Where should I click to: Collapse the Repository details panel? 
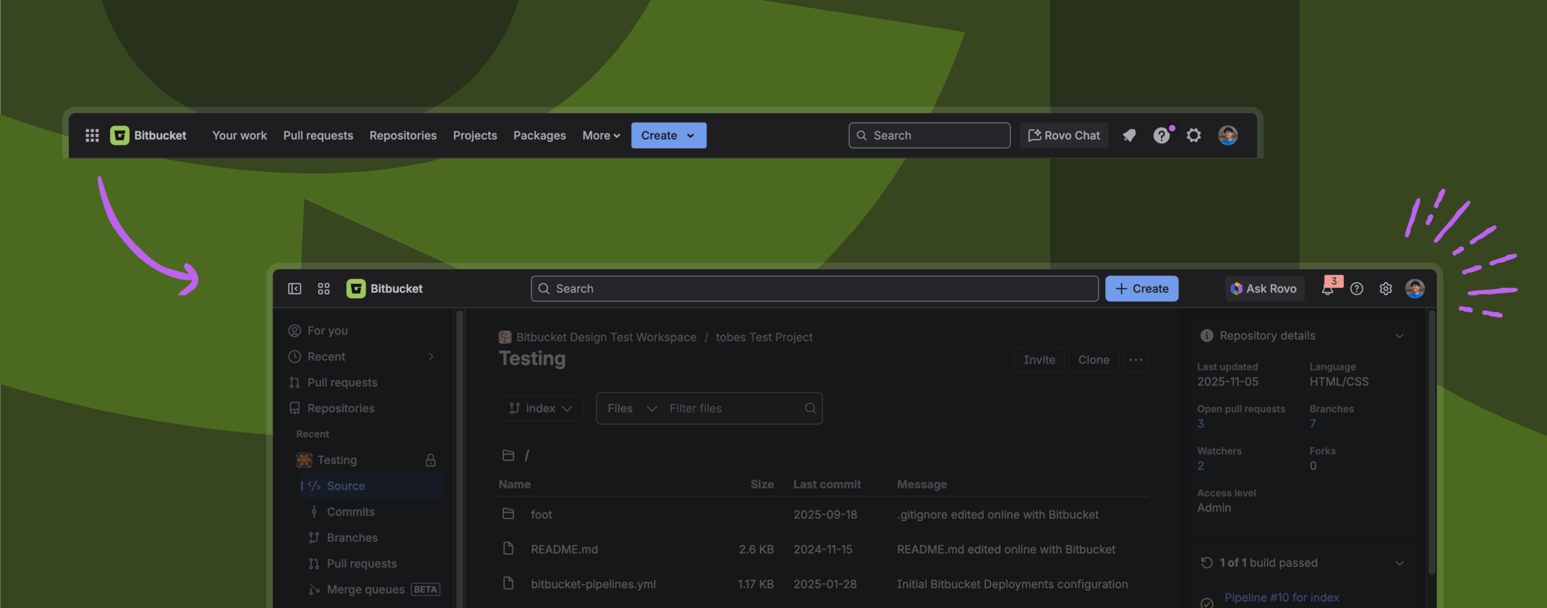1401,336
